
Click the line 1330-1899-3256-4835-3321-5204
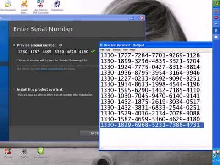[x=150, y=61]
